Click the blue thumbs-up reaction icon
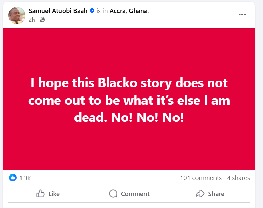The height and width of the screenshot is (208, 263). coord(13,178)
